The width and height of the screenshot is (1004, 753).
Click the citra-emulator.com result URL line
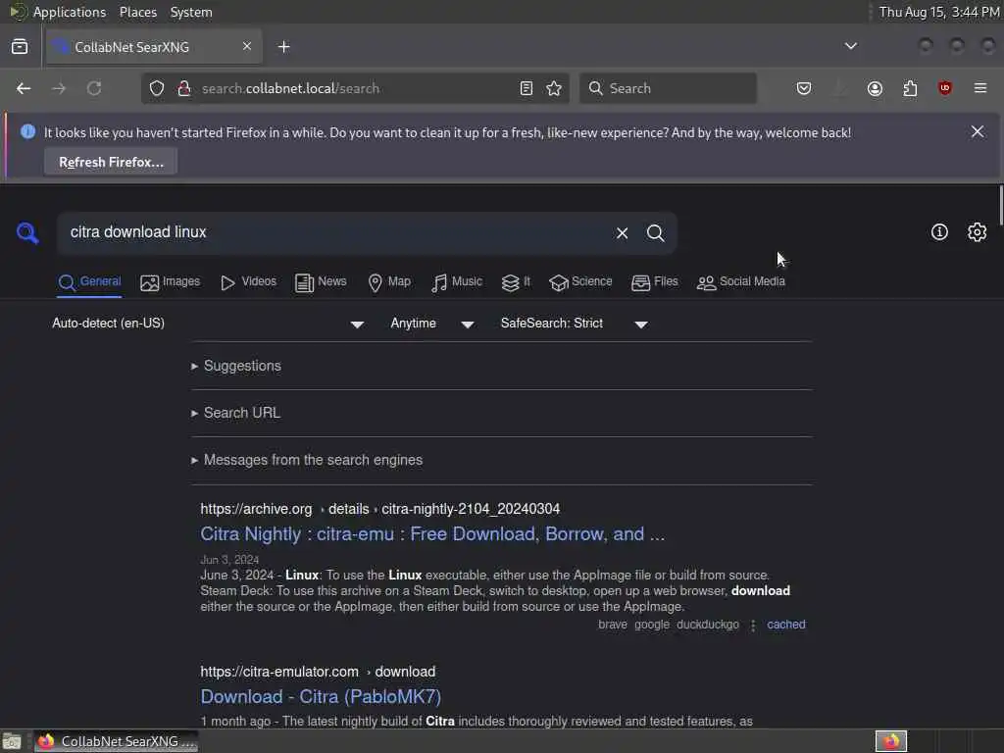(318, 672)
